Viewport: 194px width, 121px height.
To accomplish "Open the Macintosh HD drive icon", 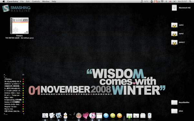I will [174, 8].
